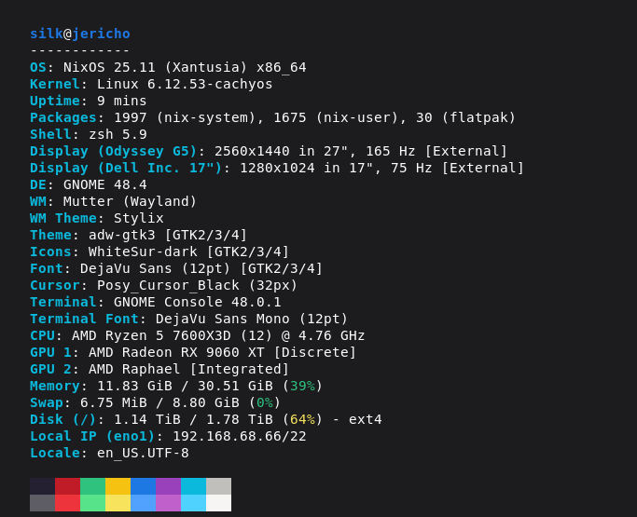637x517 pixels.
Task: Click the yellow 64% disk usage value
Action: coord(302,419)
